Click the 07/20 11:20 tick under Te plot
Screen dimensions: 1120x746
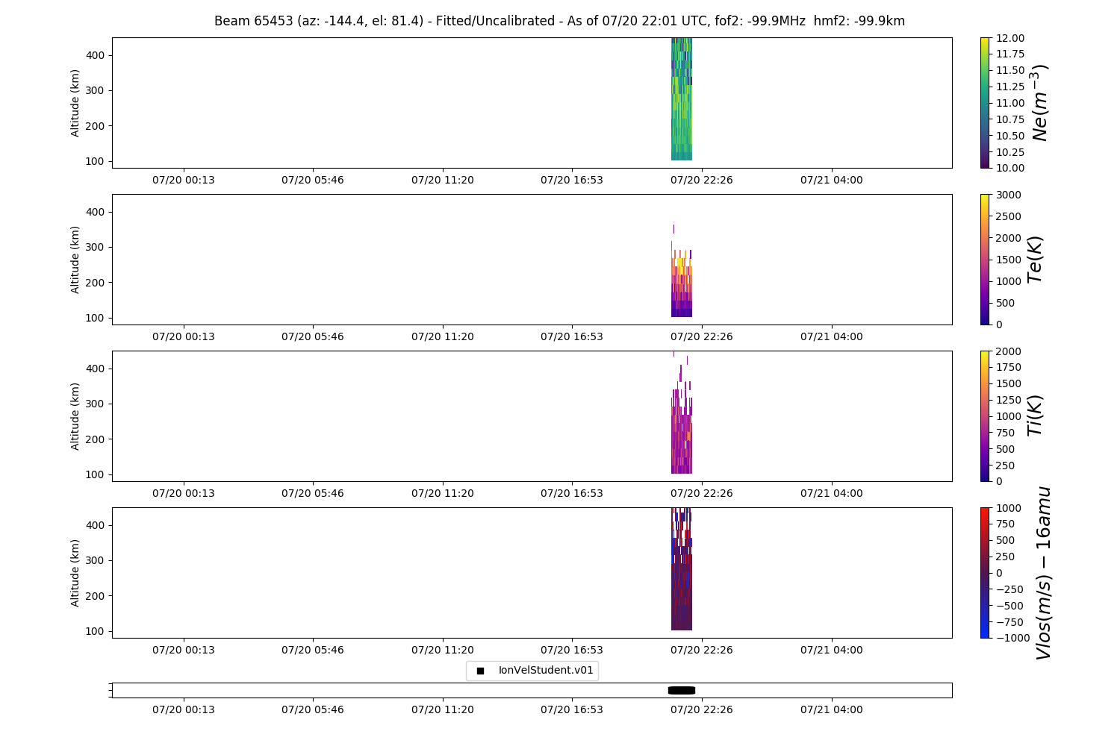coord(443,336)
